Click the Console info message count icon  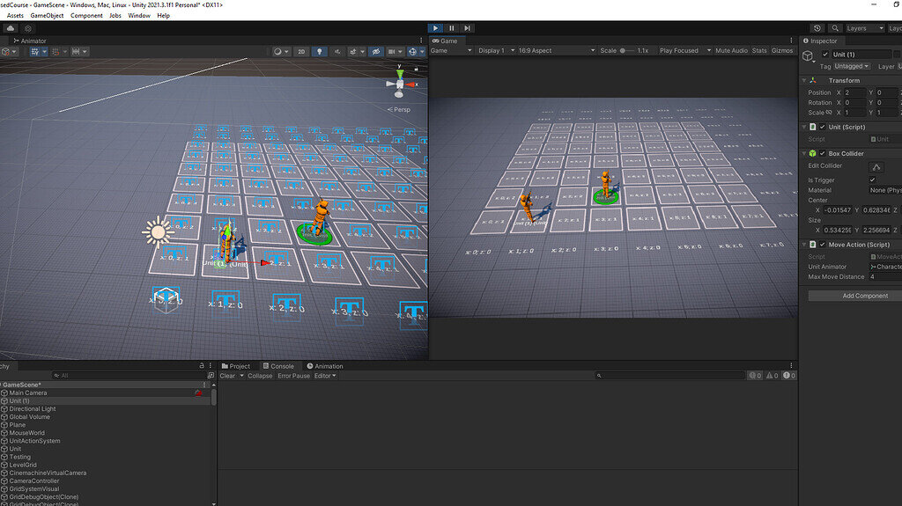tap(755, 376)
